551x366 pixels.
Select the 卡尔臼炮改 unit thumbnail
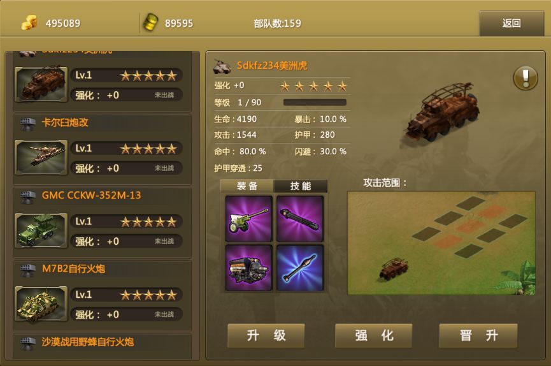click(x=41, y=157)
